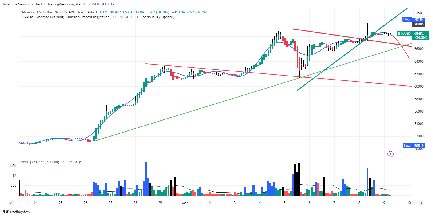The image size is (433, 217).
Task: Click the 66000 price axis label
Action: [419, 49]
